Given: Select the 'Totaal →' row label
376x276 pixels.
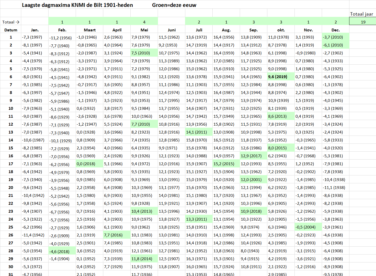Looking at the screenshot, I should tap(11, 22).
